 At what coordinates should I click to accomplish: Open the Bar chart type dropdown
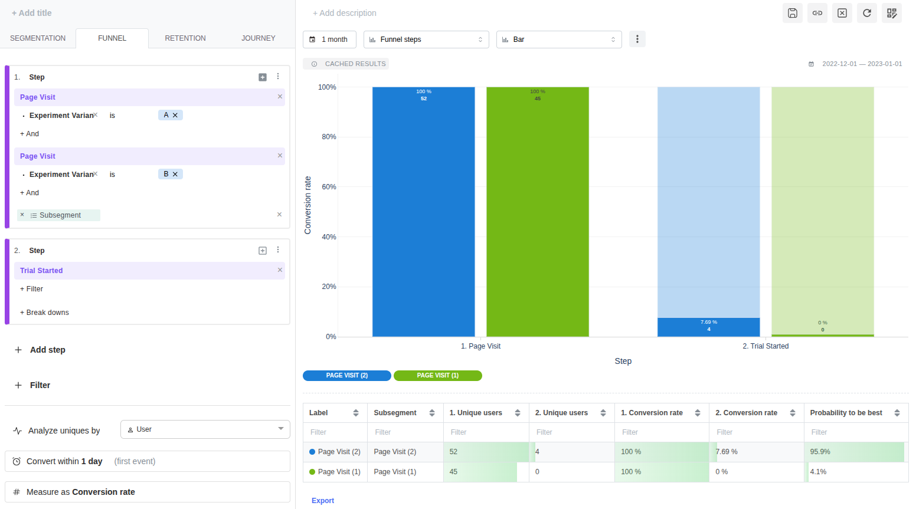coord(558,40)
